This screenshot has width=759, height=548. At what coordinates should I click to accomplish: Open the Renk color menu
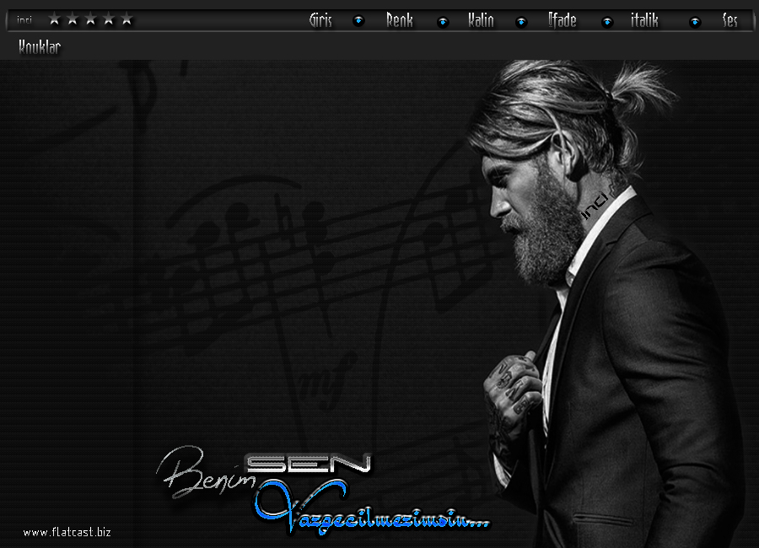(x=400, y=20)
